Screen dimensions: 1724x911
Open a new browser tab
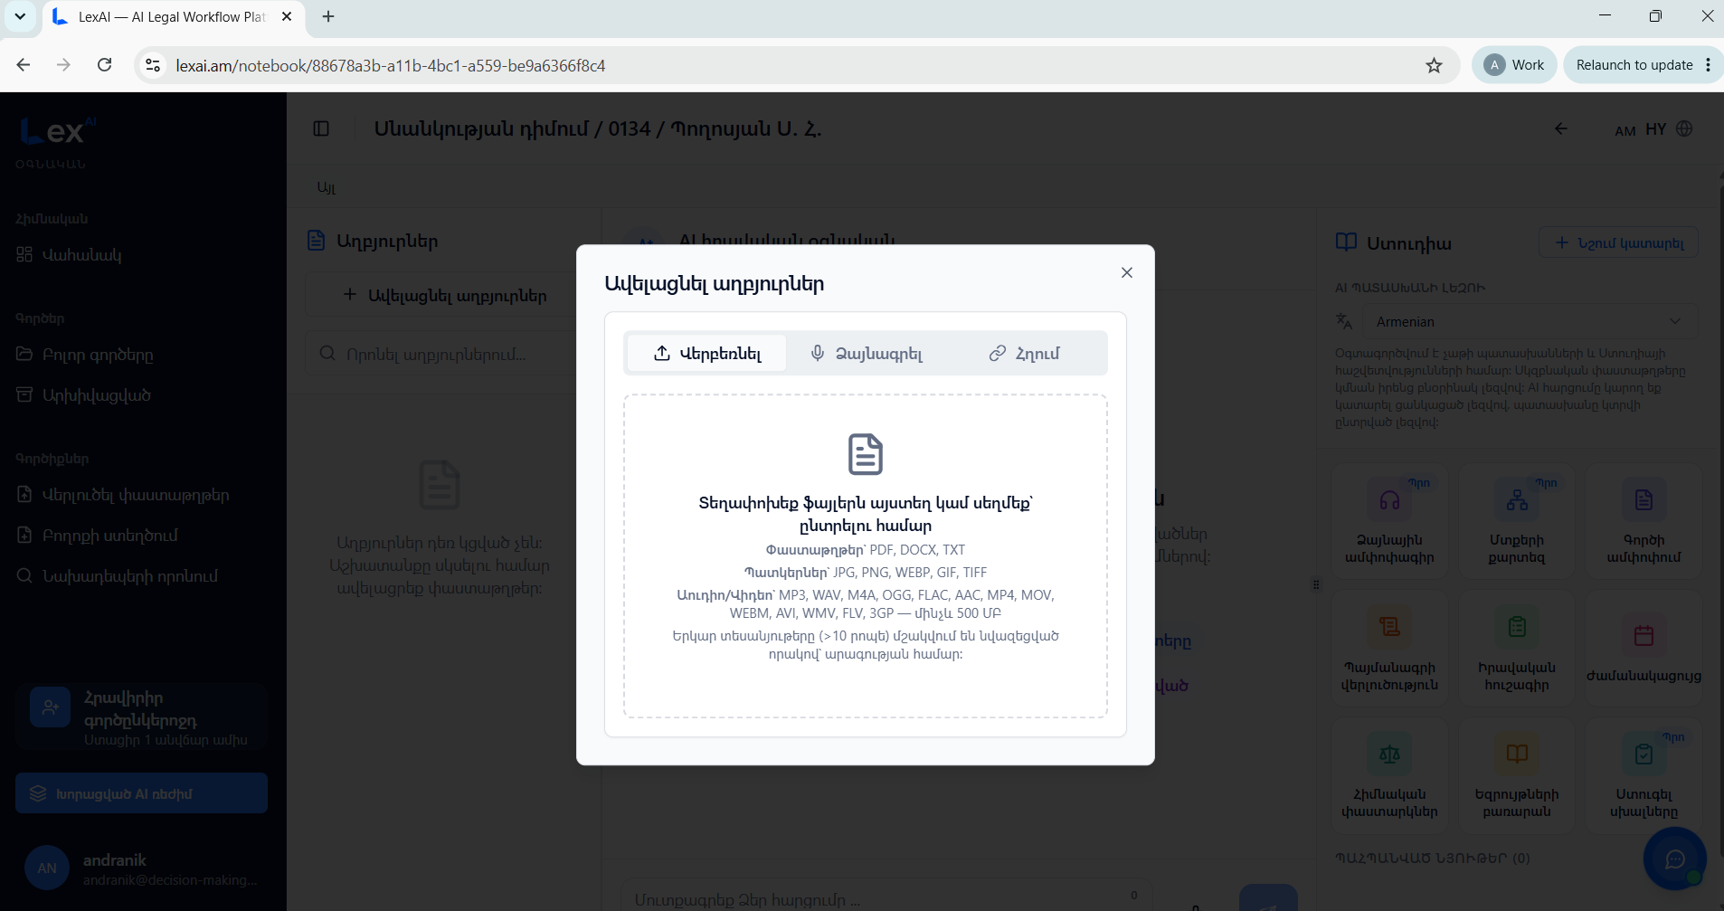[x=328, y=16]
